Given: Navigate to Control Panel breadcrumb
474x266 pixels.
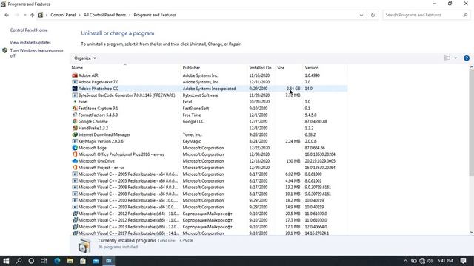Looking at the screenshot, I should [63, 15].
